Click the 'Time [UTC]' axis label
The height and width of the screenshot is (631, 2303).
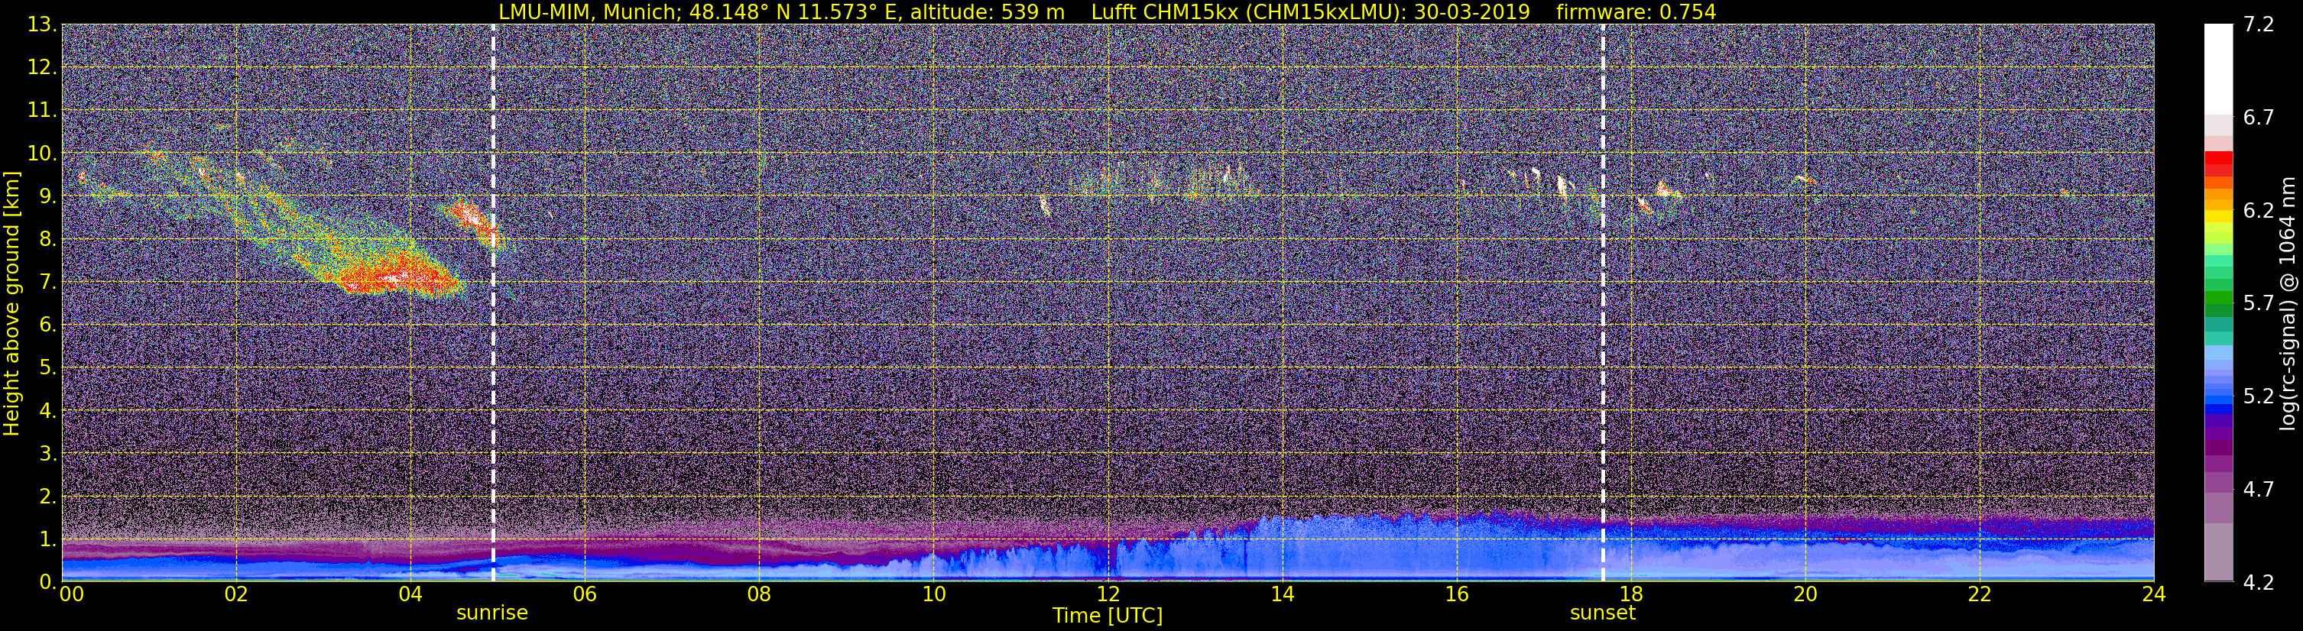click(1108, 616)
